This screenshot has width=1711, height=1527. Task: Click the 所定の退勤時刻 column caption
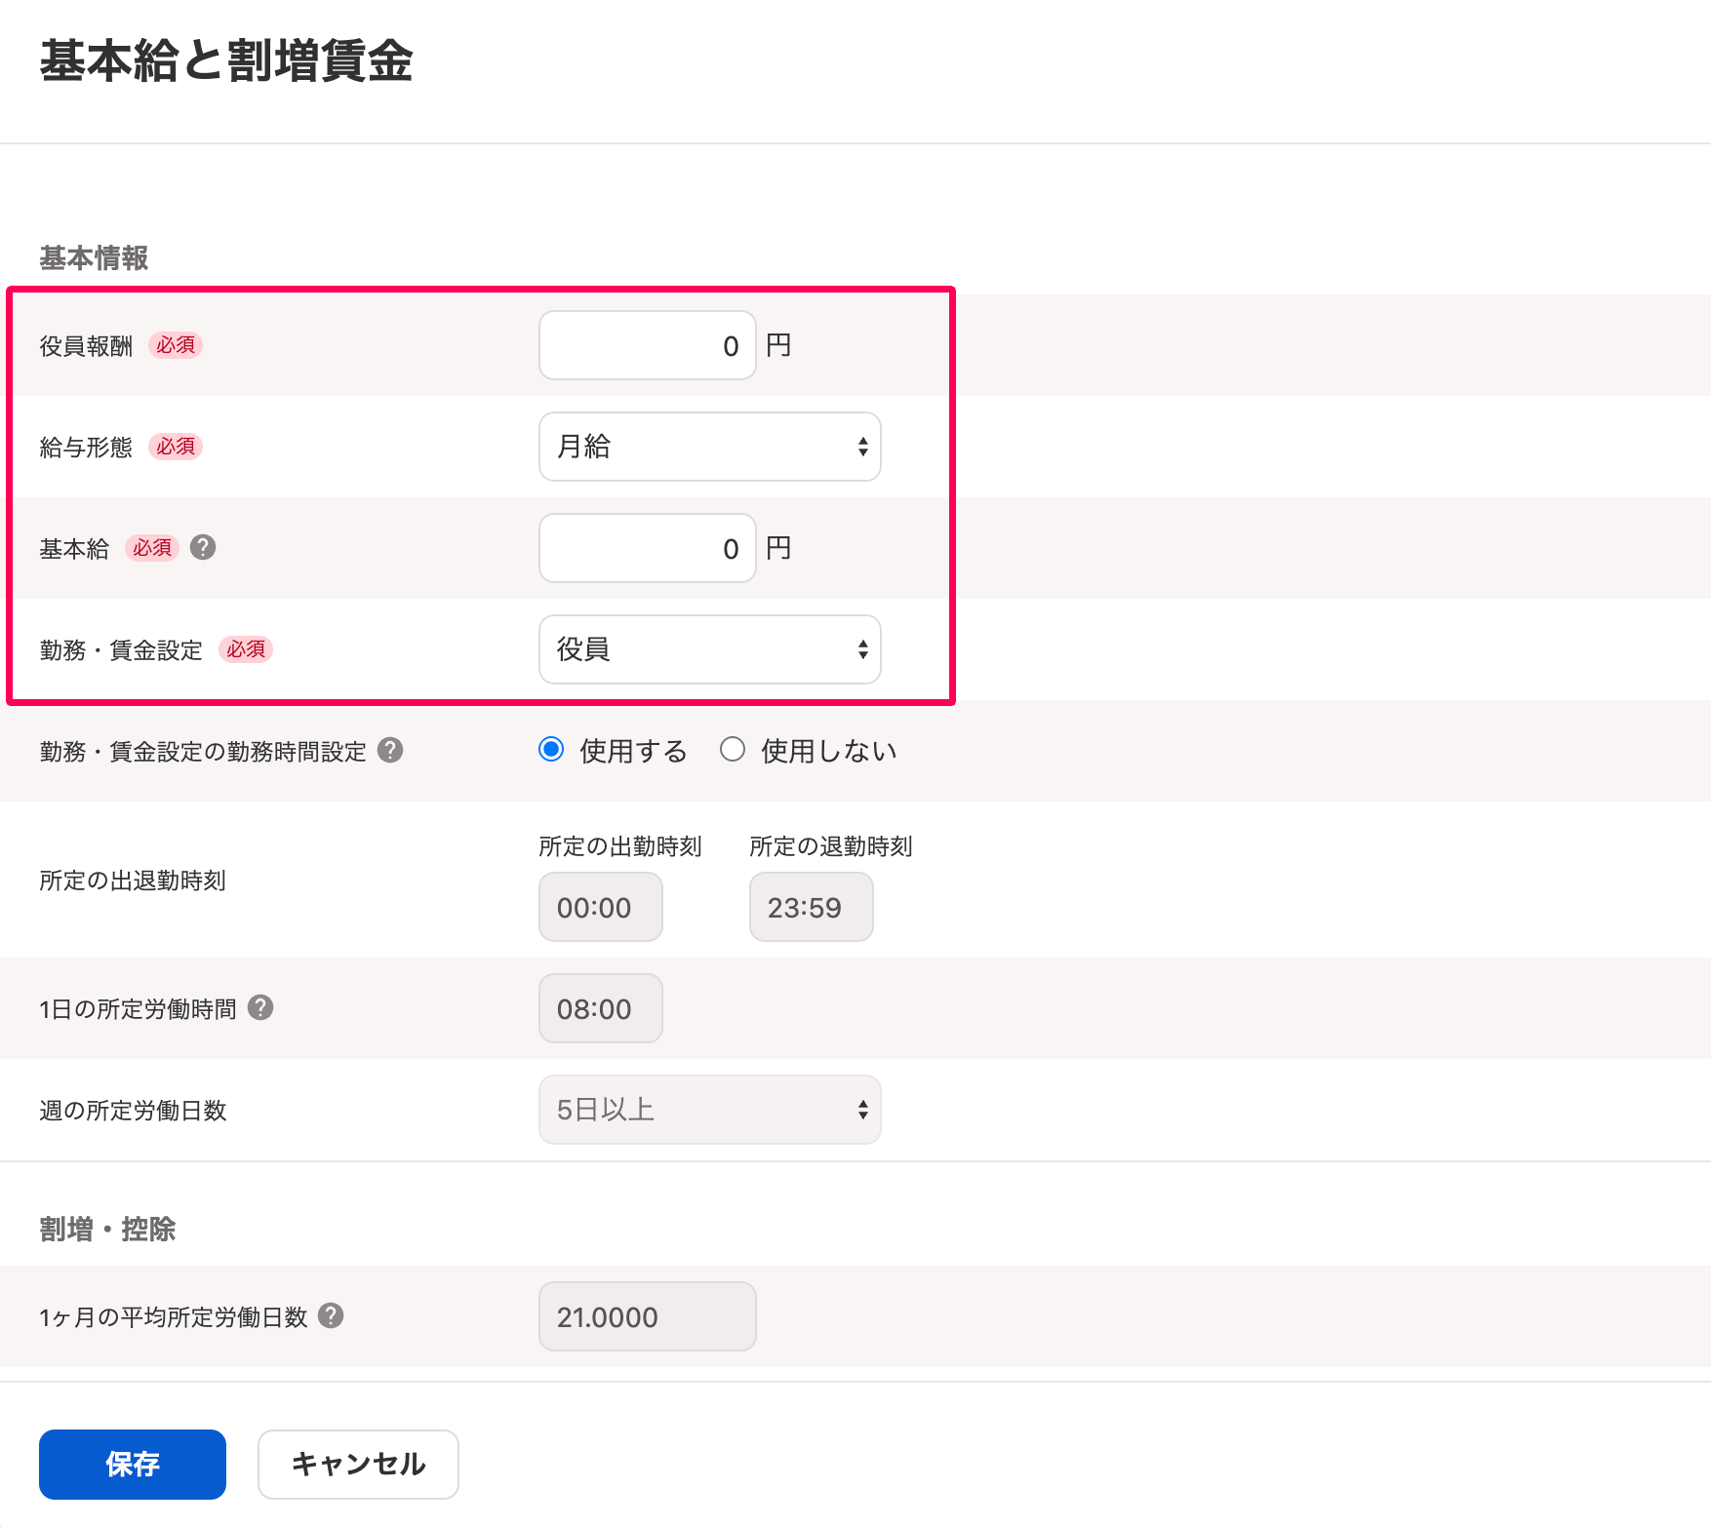pyautogui.click(x=831, y=846)
